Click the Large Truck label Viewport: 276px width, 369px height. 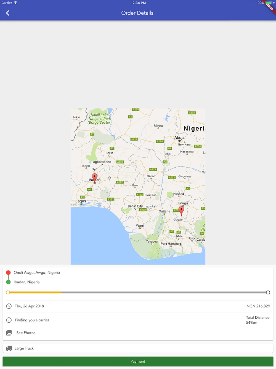point(24,348)
